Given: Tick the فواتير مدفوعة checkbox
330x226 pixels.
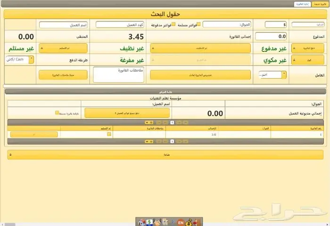Looking at the screenshot, I should click(173, 24).
